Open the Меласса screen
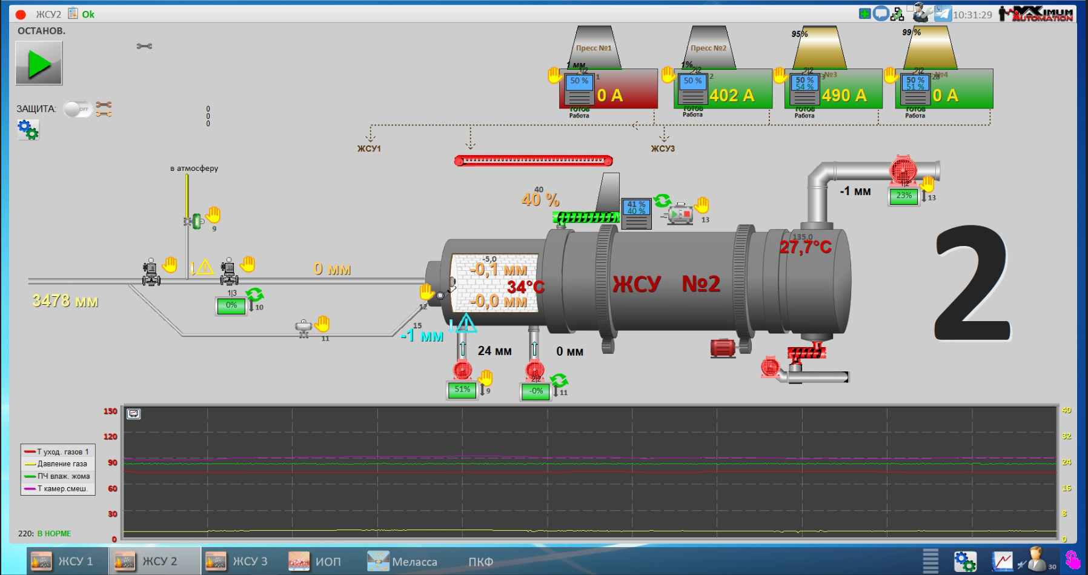This screenshot has height=575, width=1088. tap(403, 561)
